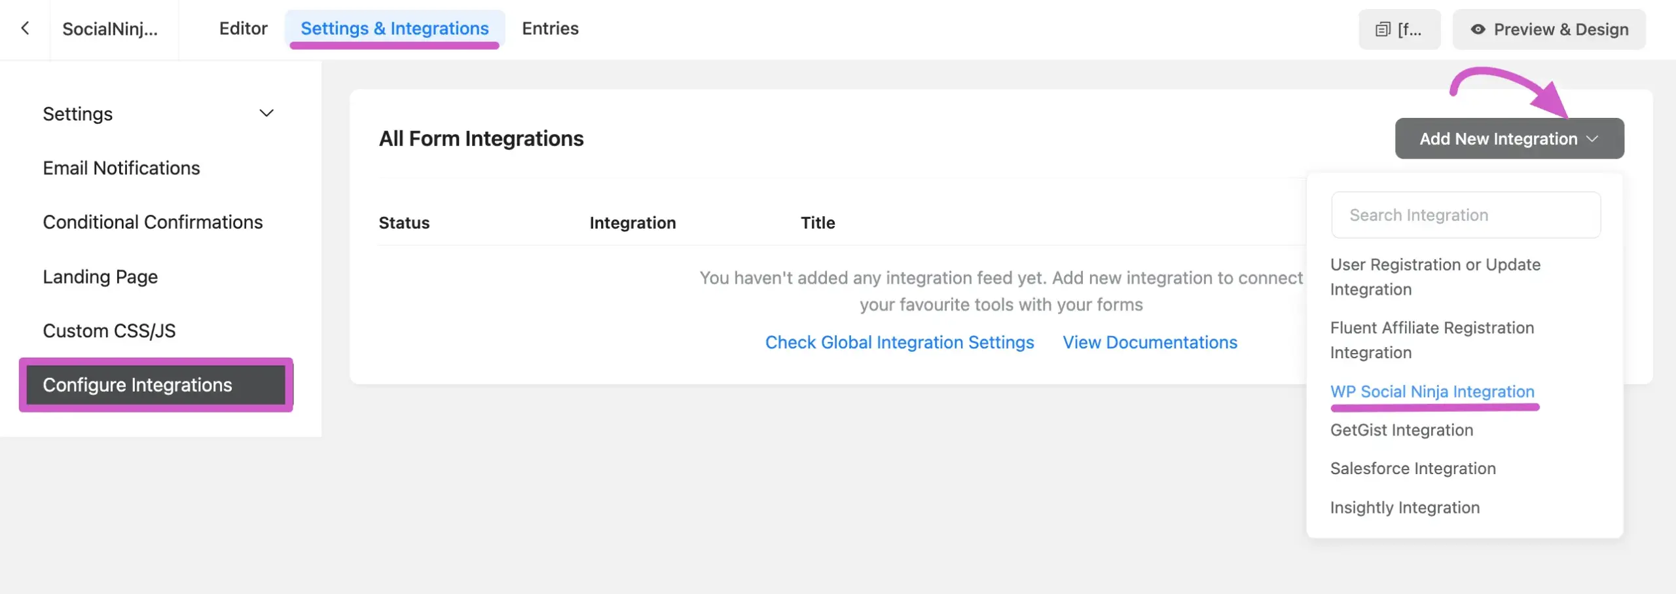The height and width of the screenshot is (594, 1676).
Task: Collapse the Settings section in the sidebar
Action: [266, 113]
